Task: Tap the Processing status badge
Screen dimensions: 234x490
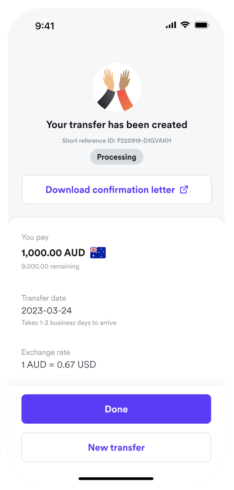Action: pyautogui.click(x=117, y=157)
